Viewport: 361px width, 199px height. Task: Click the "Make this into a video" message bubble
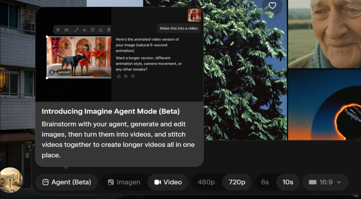click(x=179, y=28)
